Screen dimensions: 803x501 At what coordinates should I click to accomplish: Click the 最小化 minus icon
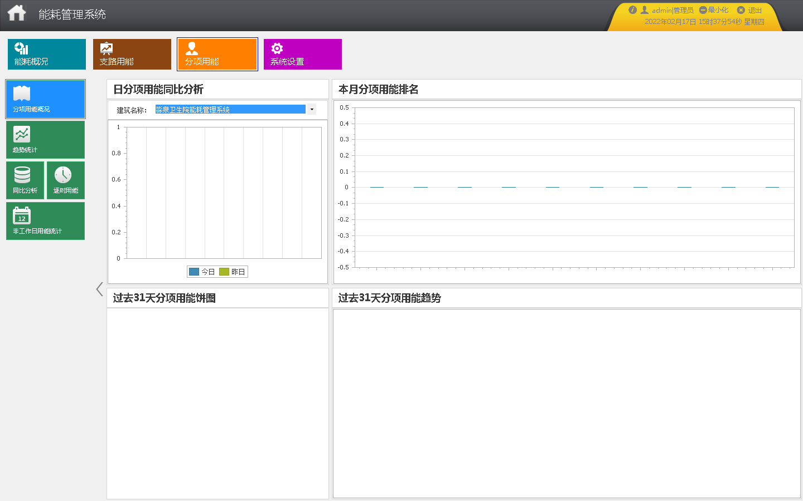703,10
